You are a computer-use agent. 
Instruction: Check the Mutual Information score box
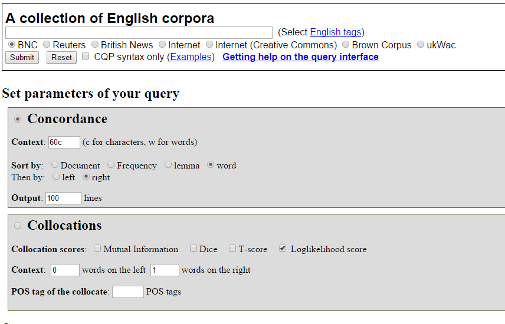(x=97, y=249)
